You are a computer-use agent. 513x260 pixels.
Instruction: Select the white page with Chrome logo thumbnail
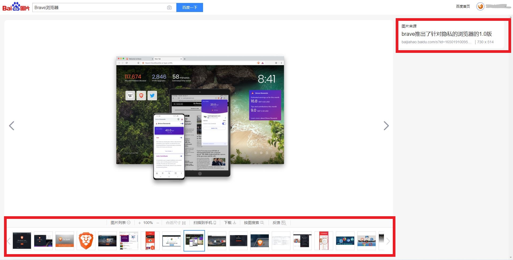coord(172,241)
